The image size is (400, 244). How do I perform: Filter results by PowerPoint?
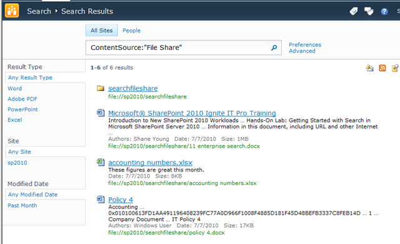pyautogui.click(x=22, y=109)
